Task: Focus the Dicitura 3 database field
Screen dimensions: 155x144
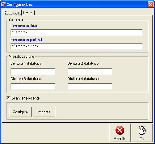Action: pyautogui.click(x=33, y=86)
